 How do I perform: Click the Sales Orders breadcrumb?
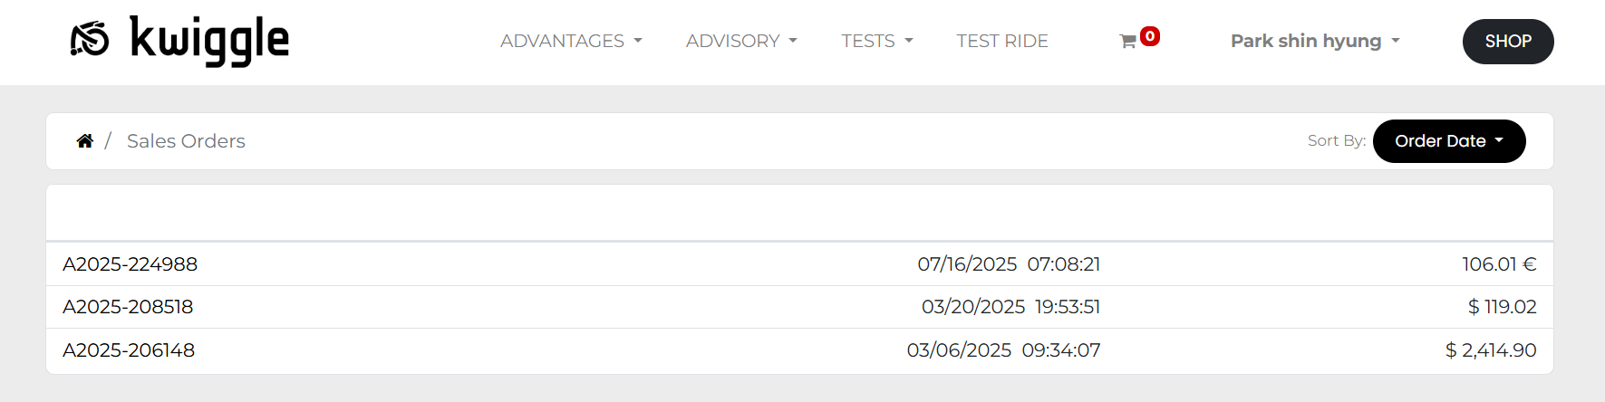[186, 141]
